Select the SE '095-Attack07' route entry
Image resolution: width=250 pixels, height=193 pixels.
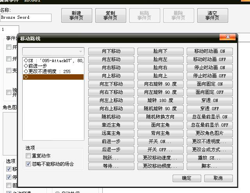pyautogui.click(x=53, y=61)
